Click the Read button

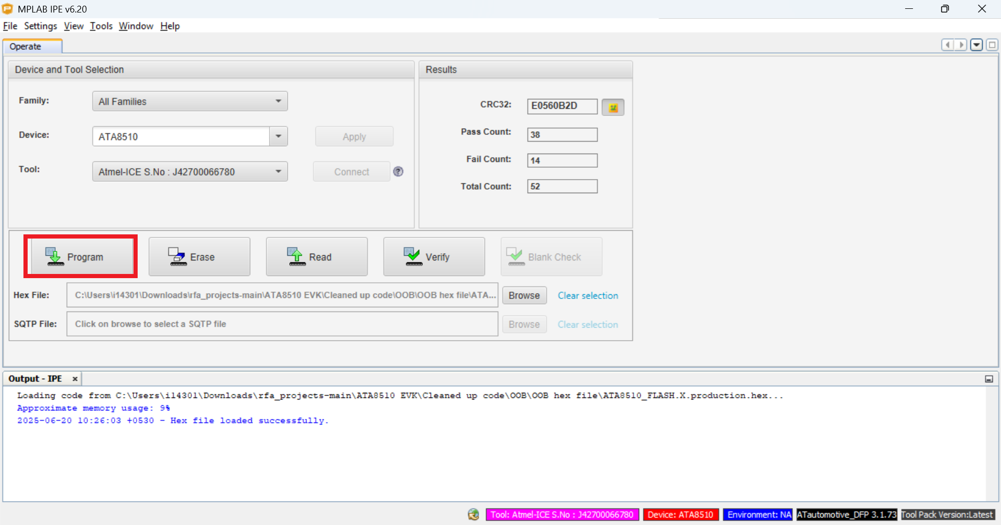(316, 257)
